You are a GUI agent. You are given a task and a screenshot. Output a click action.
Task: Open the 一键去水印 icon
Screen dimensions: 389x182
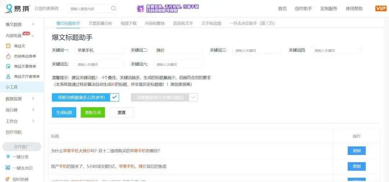click(x=8, y=168)
